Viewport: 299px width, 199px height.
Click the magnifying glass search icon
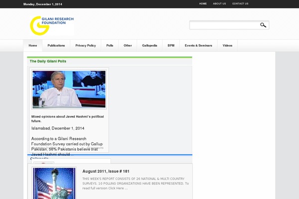263,25
